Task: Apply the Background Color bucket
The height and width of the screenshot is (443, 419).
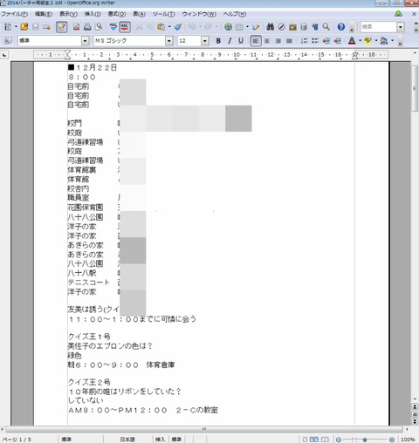Action: [384, 41]
